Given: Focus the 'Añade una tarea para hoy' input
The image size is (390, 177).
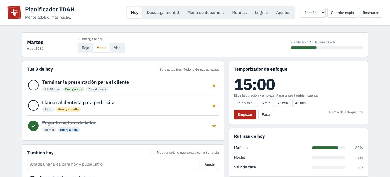Looking at the screenshot, I should click(x=113, y=164).
